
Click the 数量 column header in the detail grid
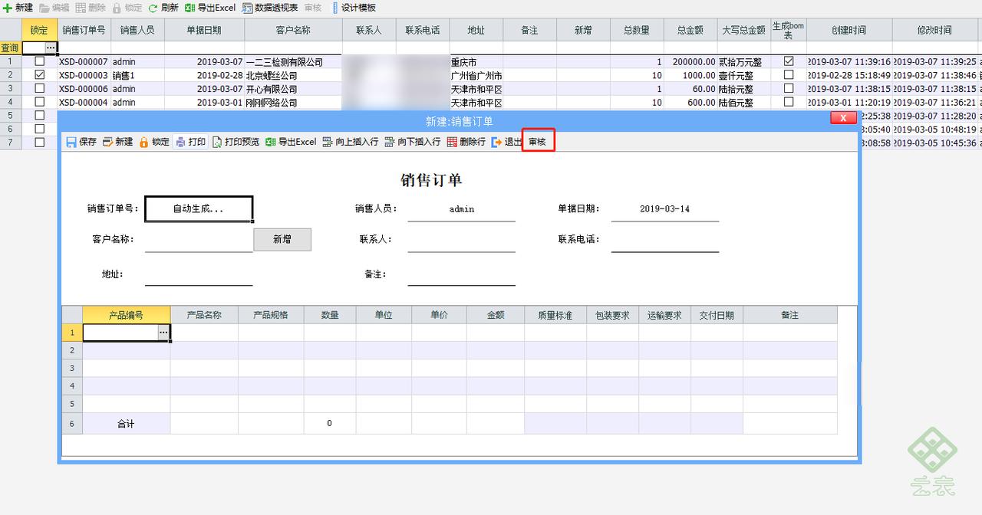point(330,315)
